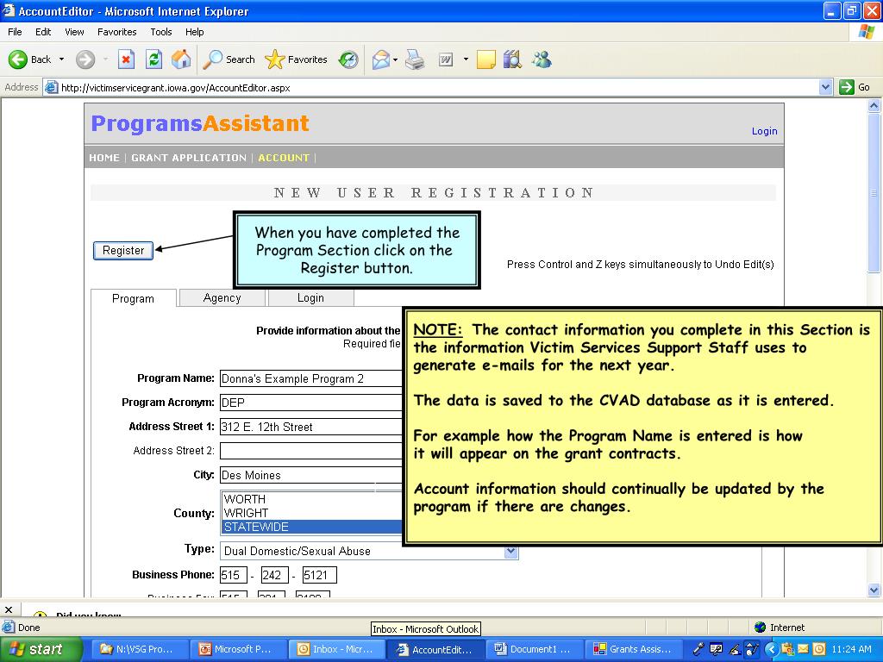Click the Internet zone status indicator
Screen dimensions: 883x662
(780, 628)
